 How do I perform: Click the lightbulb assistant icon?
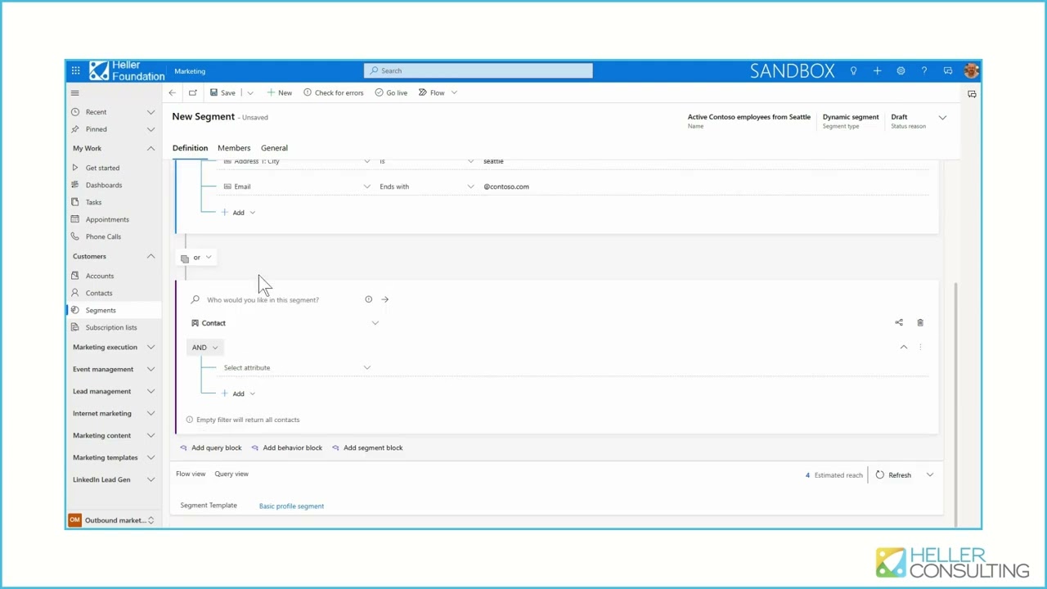pos(853,71)
